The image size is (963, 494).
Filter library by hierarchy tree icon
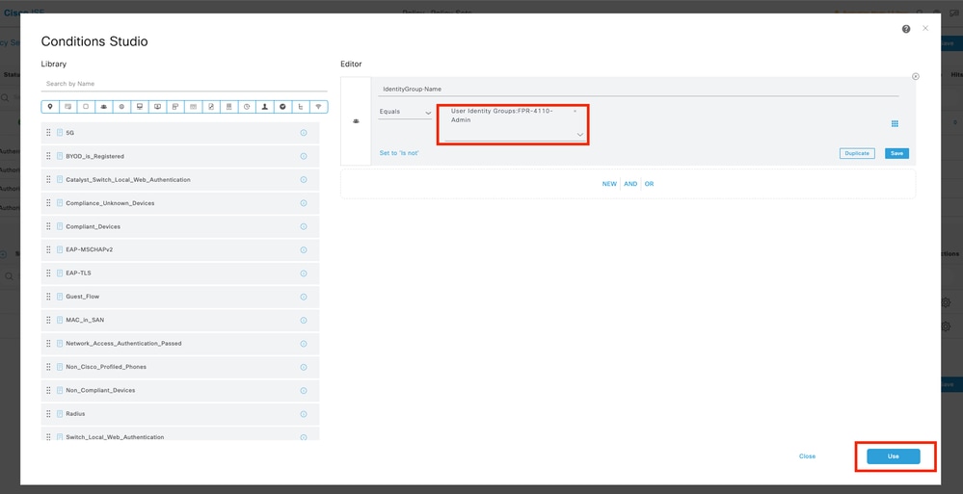click(x=301, y=107)
